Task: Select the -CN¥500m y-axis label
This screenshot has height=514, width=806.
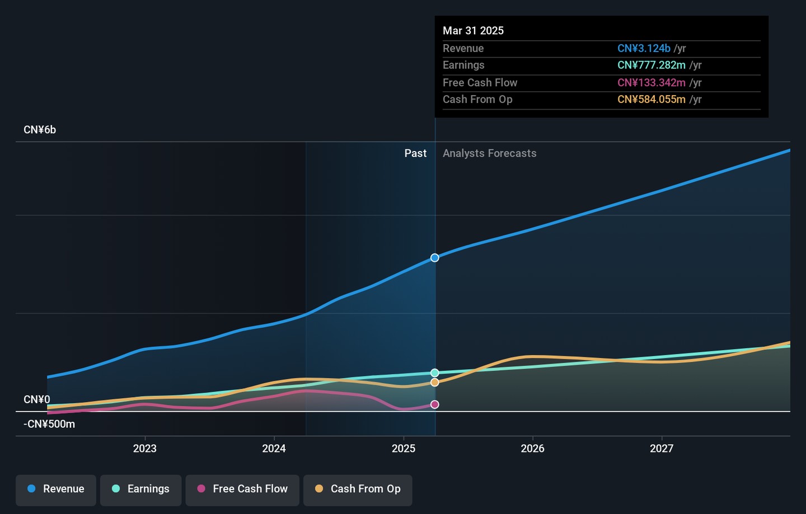Action: click(x=49, y=424)
